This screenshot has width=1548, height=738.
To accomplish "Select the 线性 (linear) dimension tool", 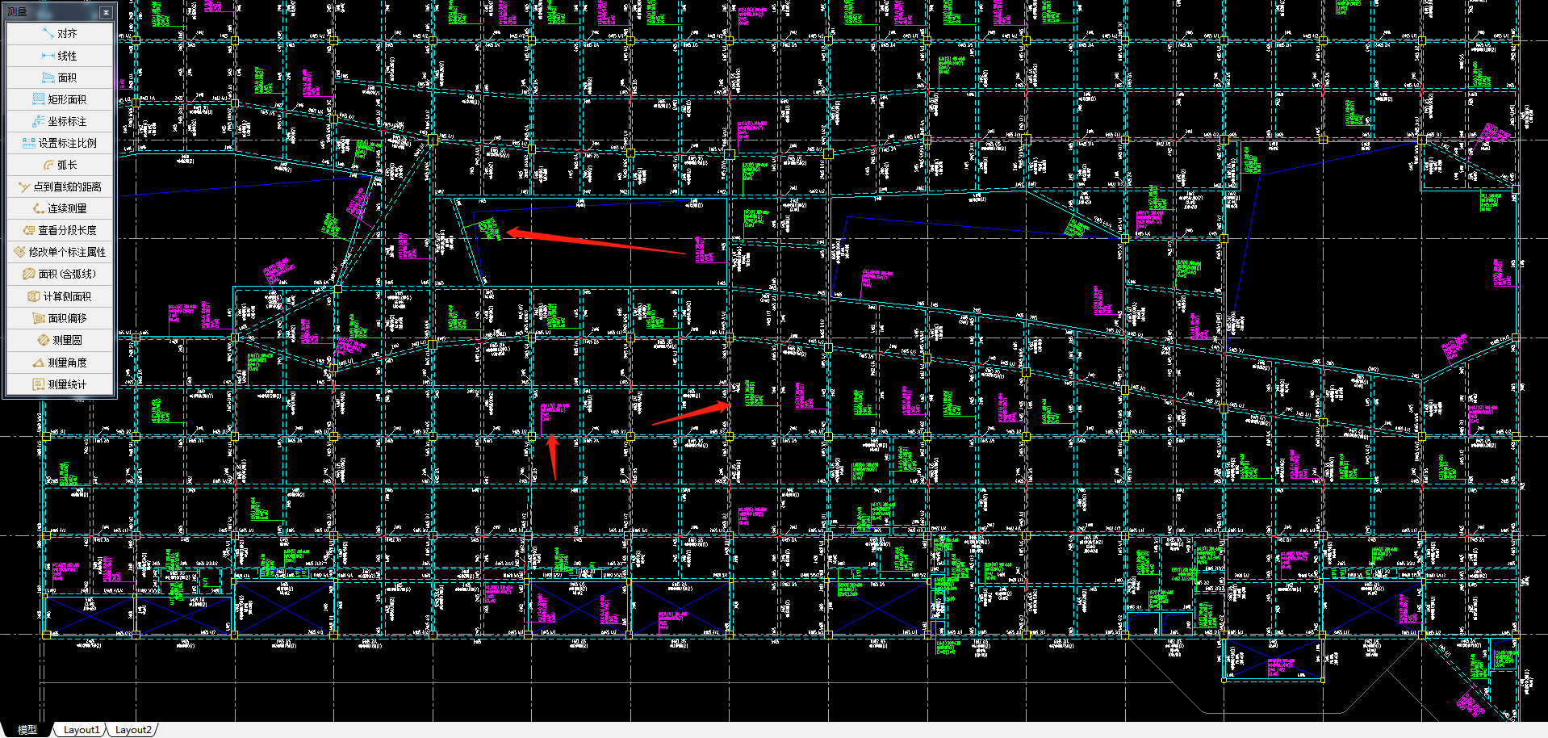I will 60,56.
